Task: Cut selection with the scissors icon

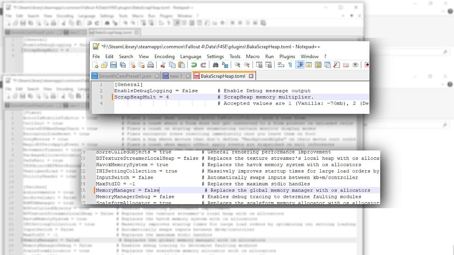Action: pos(163,65)
